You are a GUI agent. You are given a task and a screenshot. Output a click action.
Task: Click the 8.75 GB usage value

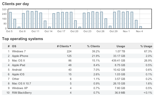click(x=120, y=65)
